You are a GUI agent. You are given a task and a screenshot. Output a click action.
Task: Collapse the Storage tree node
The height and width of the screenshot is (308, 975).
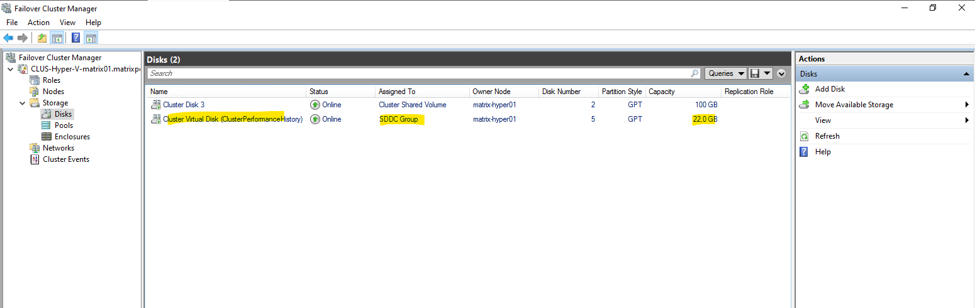pyautogui.click(x=21, y=103)
